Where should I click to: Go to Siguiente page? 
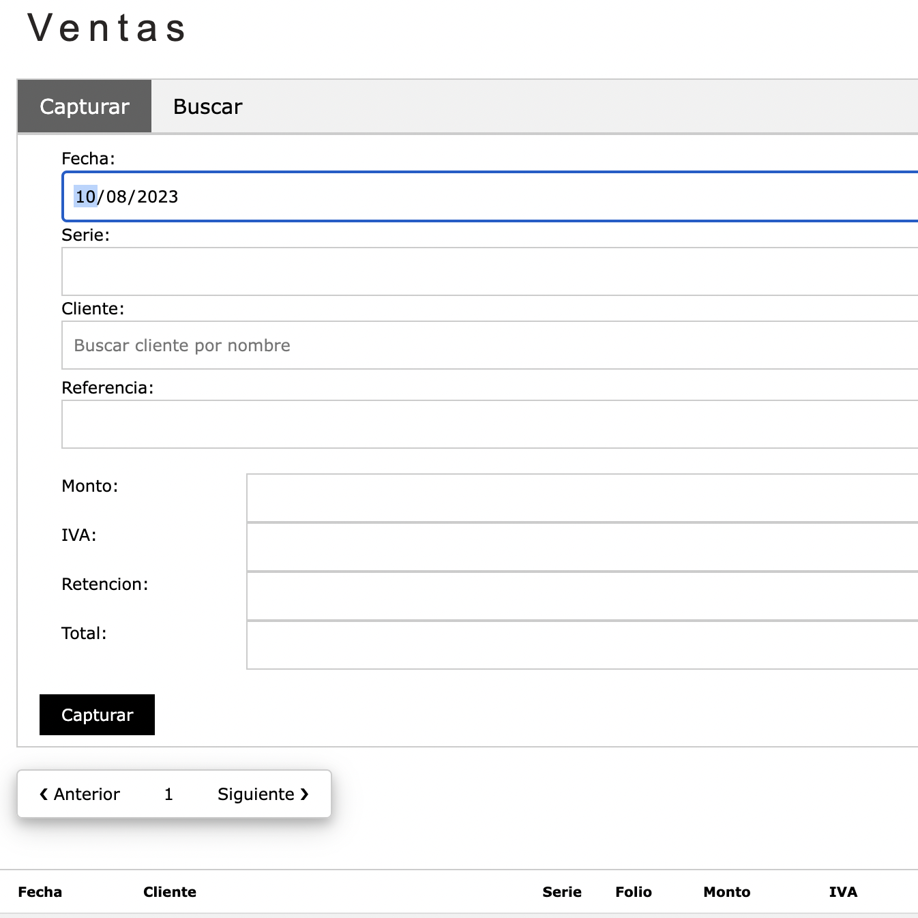point(263,794)
